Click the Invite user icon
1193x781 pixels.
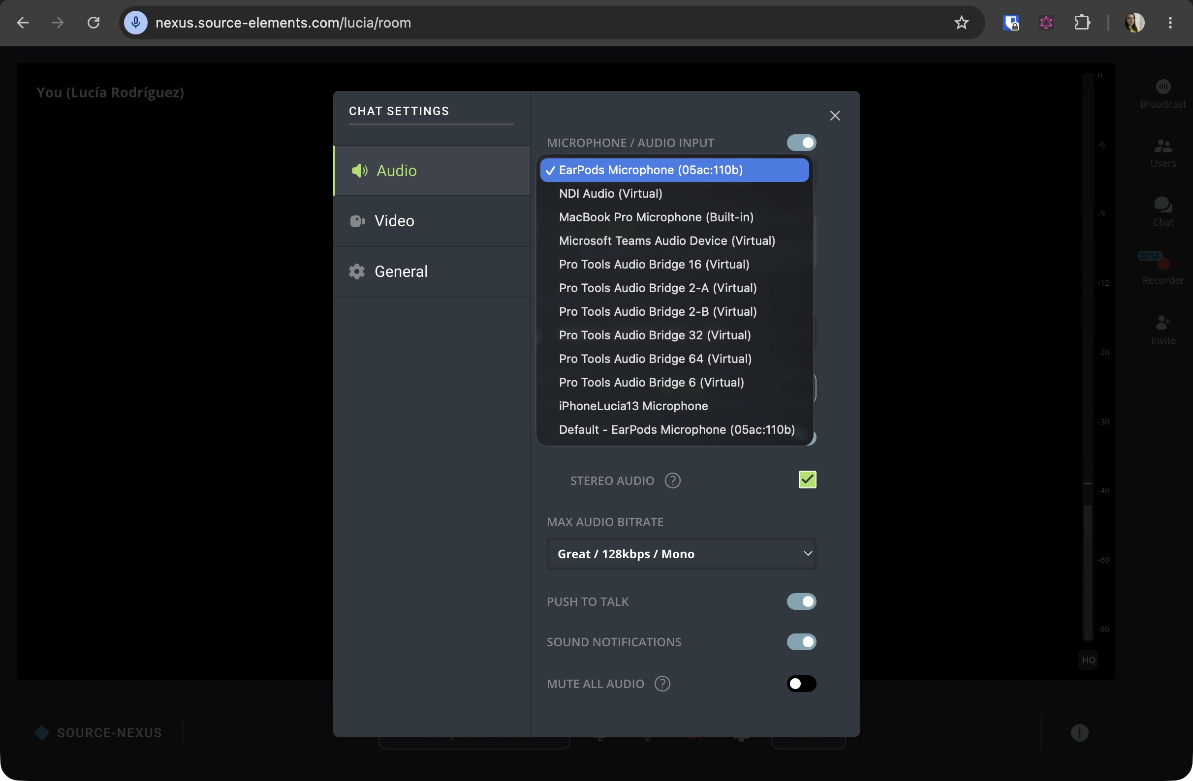tap(1163, 322)
